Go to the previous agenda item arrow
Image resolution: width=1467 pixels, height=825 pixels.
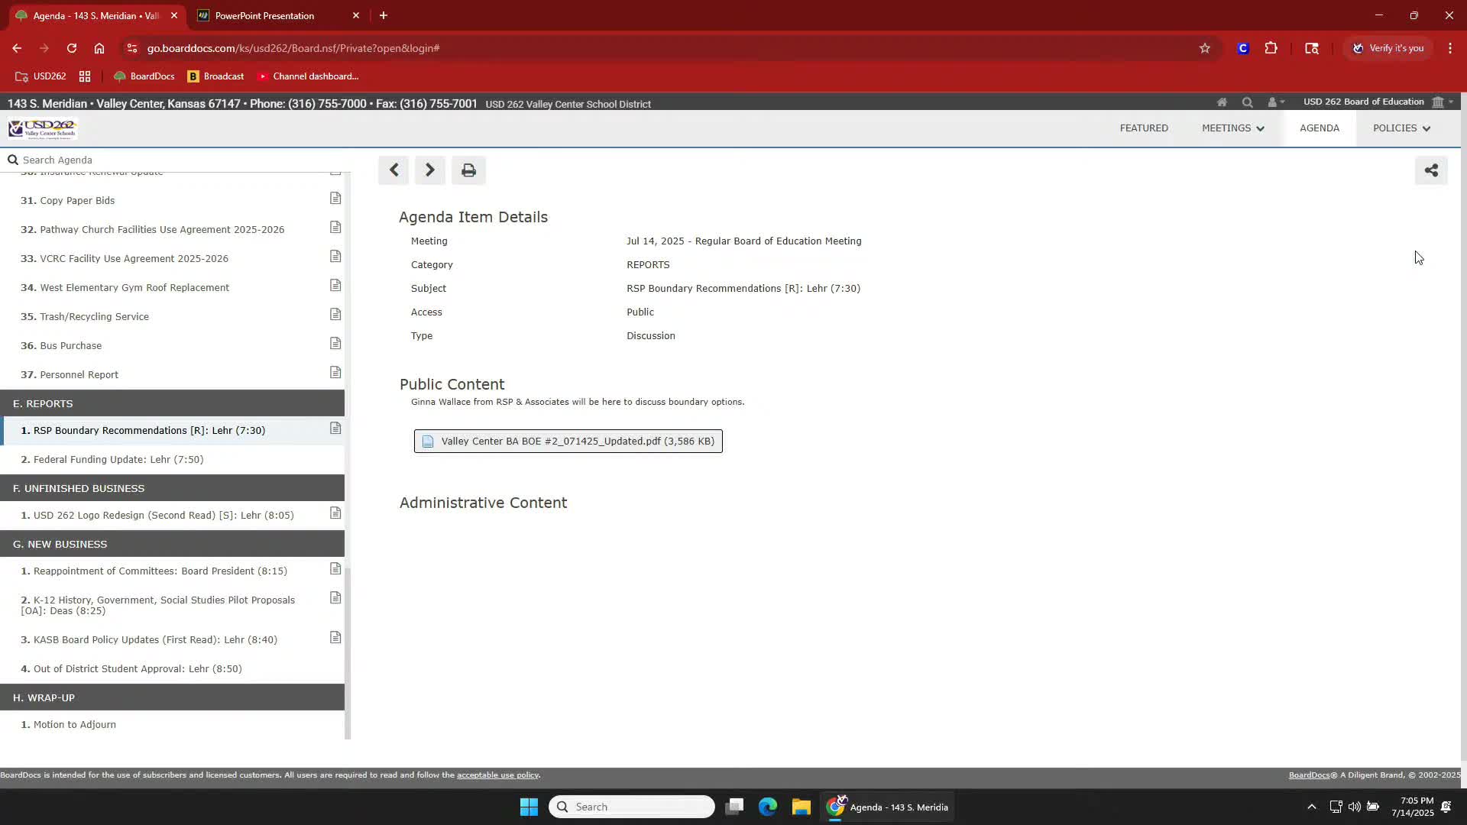click(393, 170)
